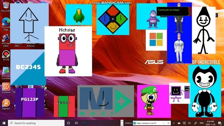Click the BC234S blue tile

28,67
